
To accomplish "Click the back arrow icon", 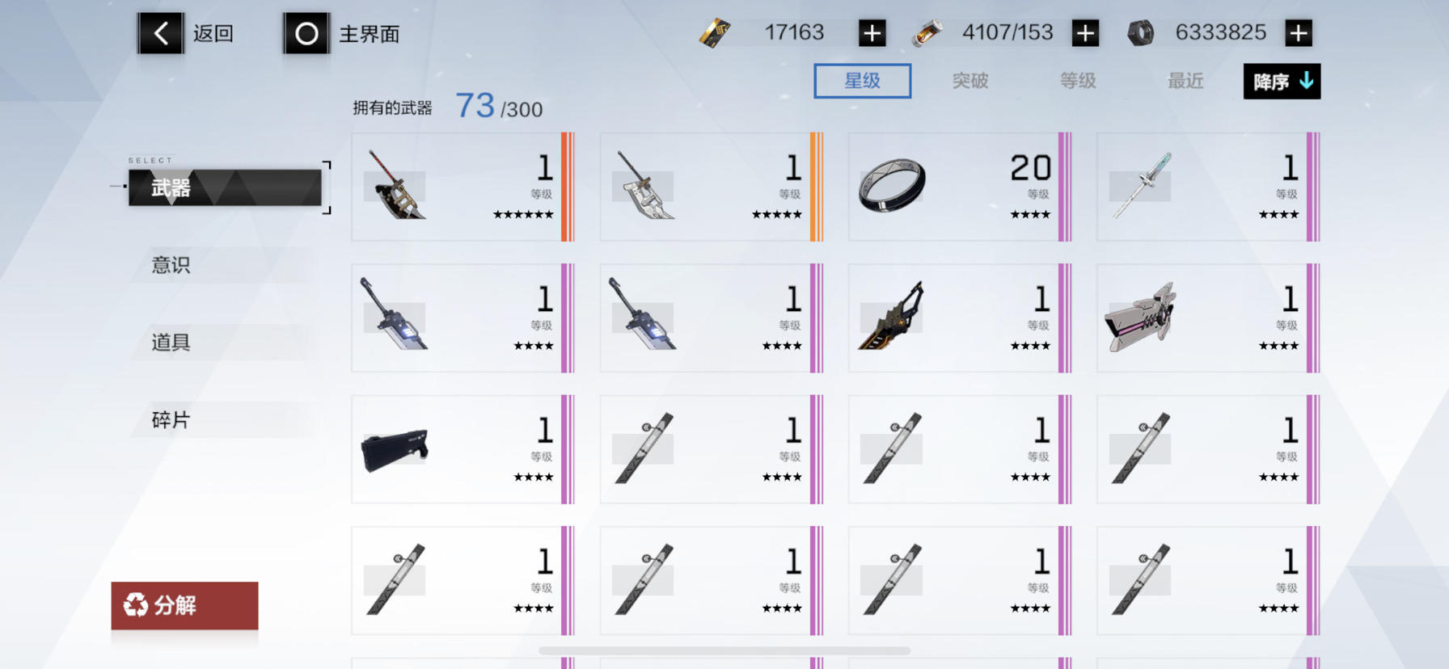I will click(160, 33).
